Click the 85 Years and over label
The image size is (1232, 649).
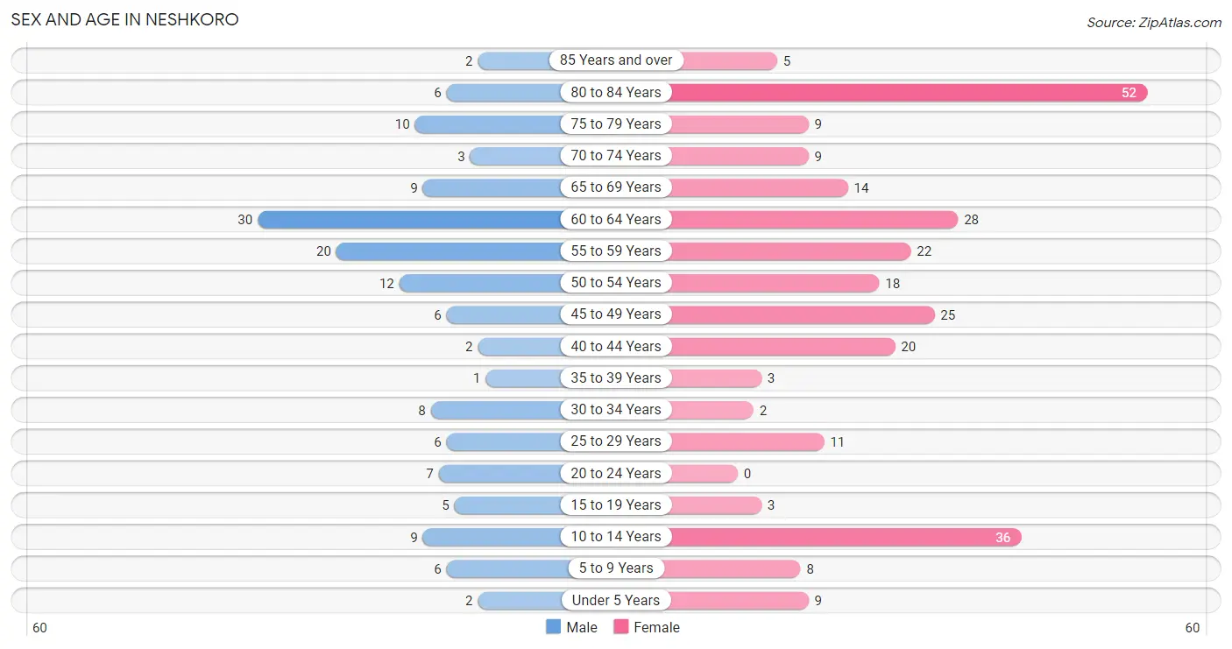click(616, 60)
